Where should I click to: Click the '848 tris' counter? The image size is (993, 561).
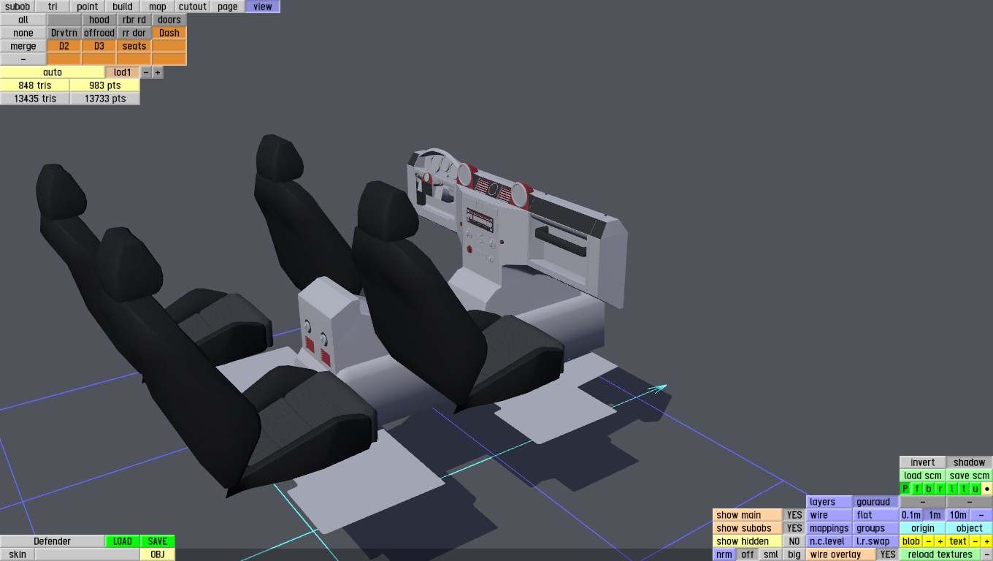[35, 85]
